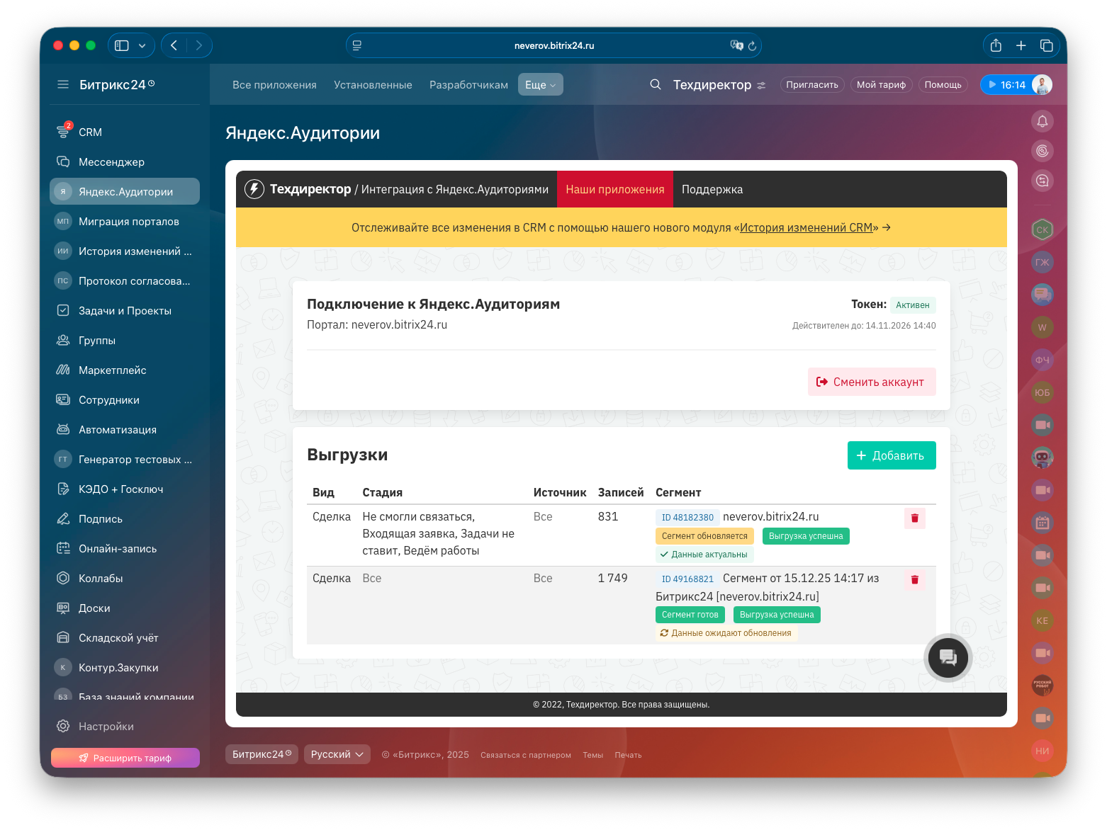The height and width of the screenshot is (830, 1107).
Task: Open the Safari sidebar options chevron
Action: coord(142,45)
